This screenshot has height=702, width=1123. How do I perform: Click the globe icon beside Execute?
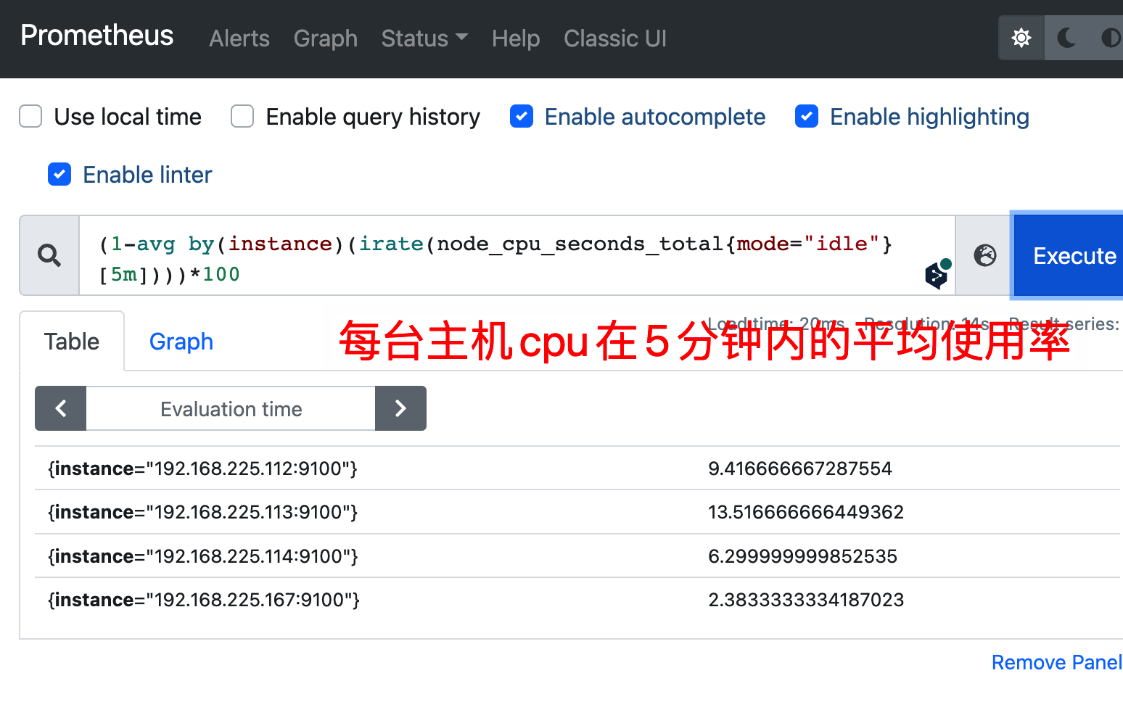pos(984,255)
